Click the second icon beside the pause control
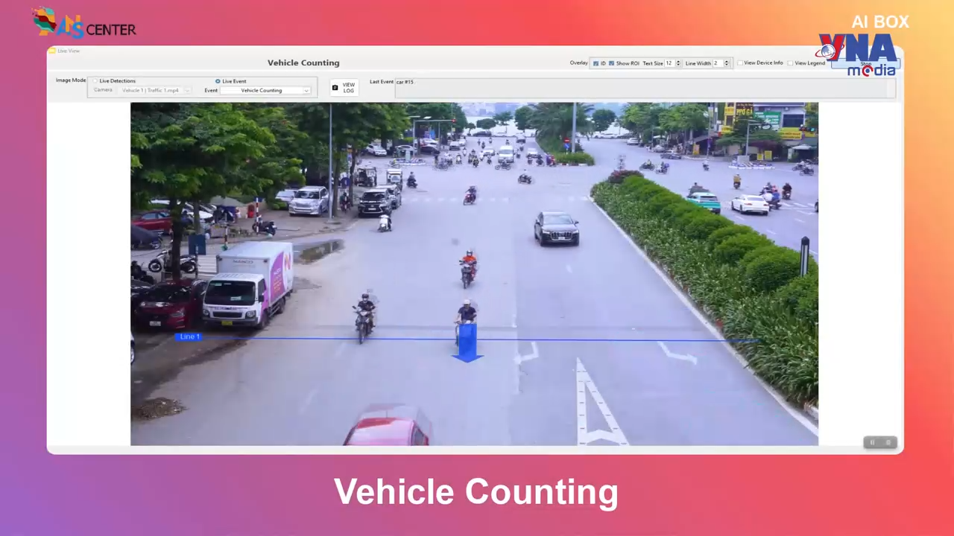This screenshot has height=536, width=954. click(888, 442)
